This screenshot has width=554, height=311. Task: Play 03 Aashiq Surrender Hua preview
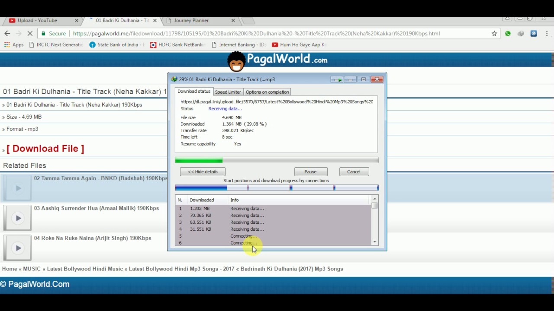point(18,218)
